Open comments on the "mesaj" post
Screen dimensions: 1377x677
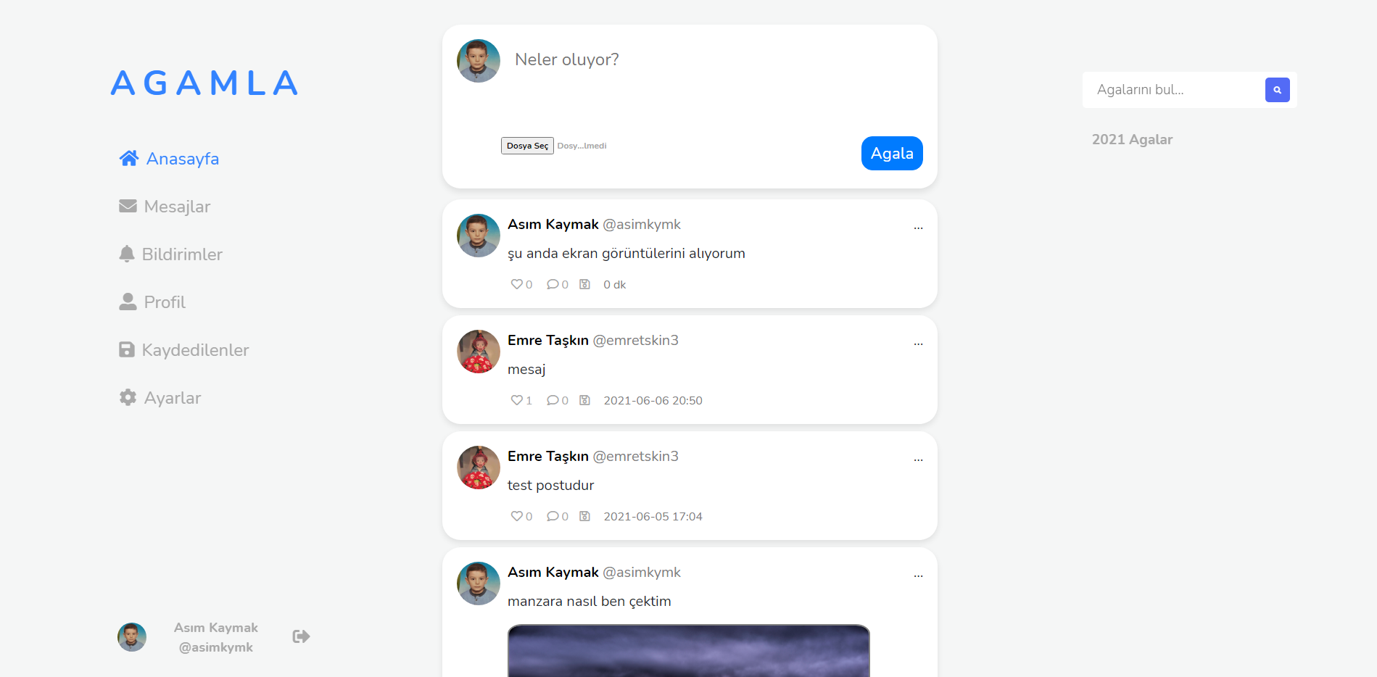tap(553, 400)
